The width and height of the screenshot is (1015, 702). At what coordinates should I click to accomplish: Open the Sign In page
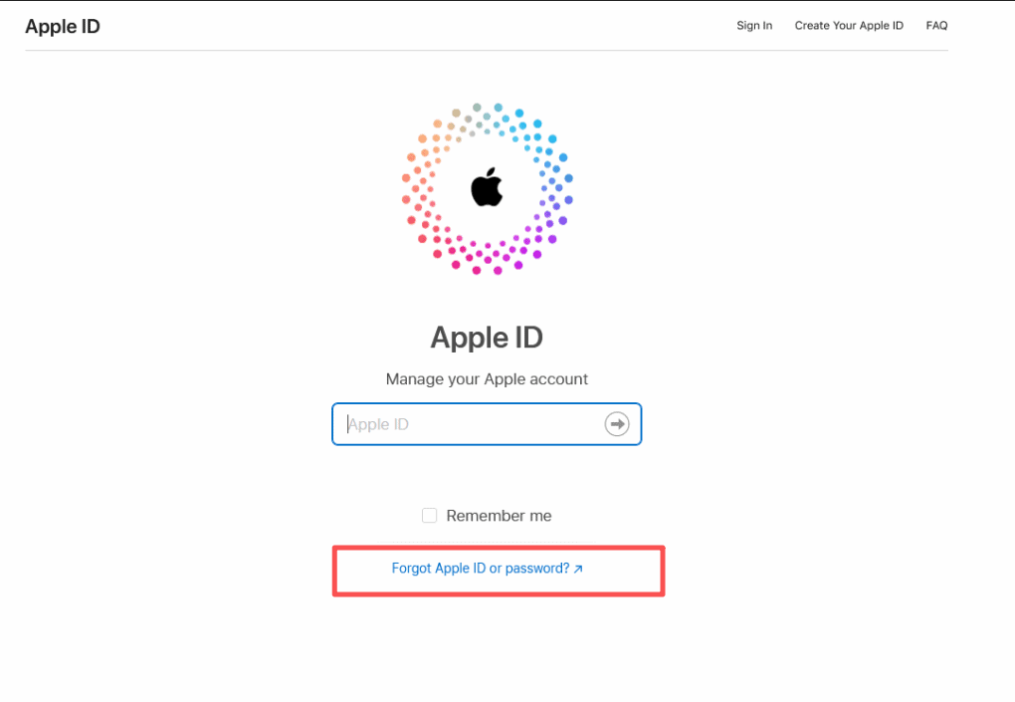[x=753, y=25]
